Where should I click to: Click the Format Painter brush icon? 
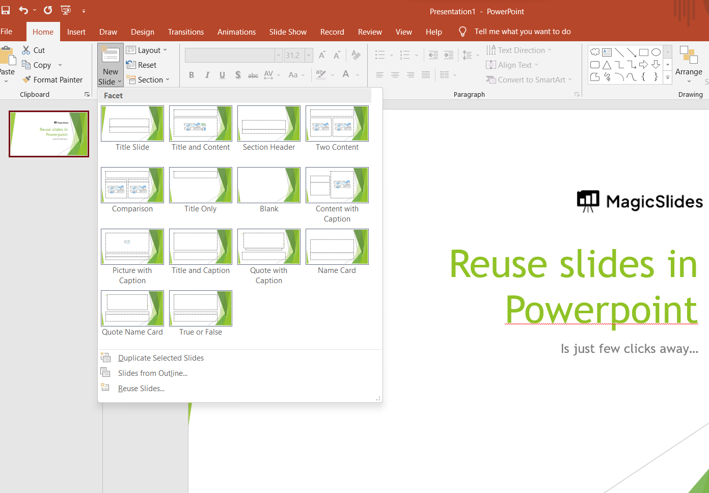[27, 79]
